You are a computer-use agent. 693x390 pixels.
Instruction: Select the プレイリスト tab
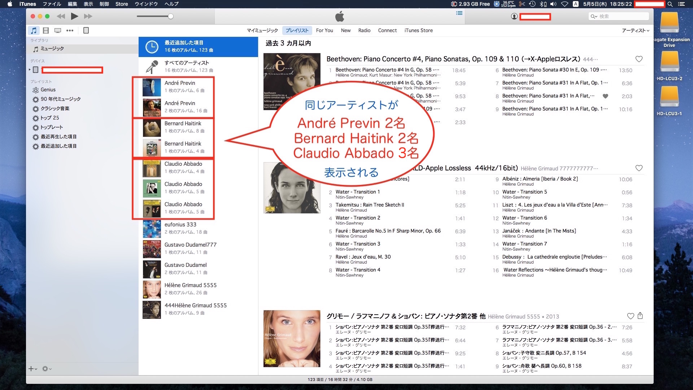click(x=297, y=30)
